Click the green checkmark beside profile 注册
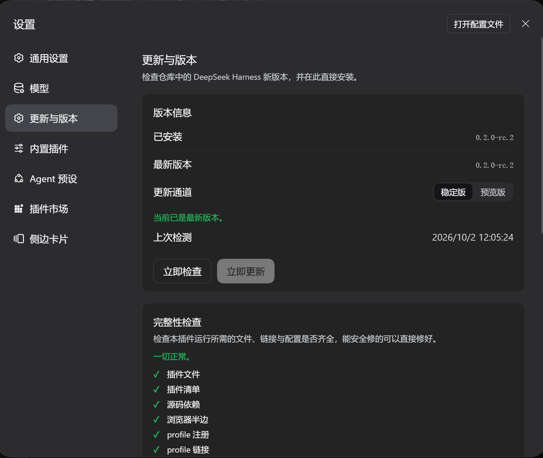The image size is (543, 458). [x=156, y=435]
